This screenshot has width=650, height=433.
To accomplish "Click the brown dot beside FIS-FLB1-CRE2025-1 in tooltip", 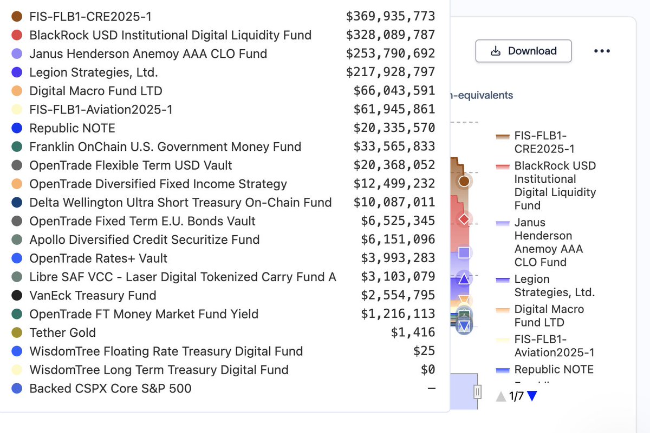I will pos(17,17).
